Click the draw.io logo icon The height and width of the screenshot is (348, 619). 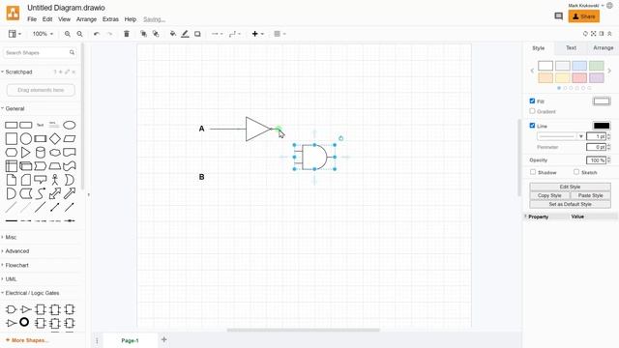[x=13, y=13]
